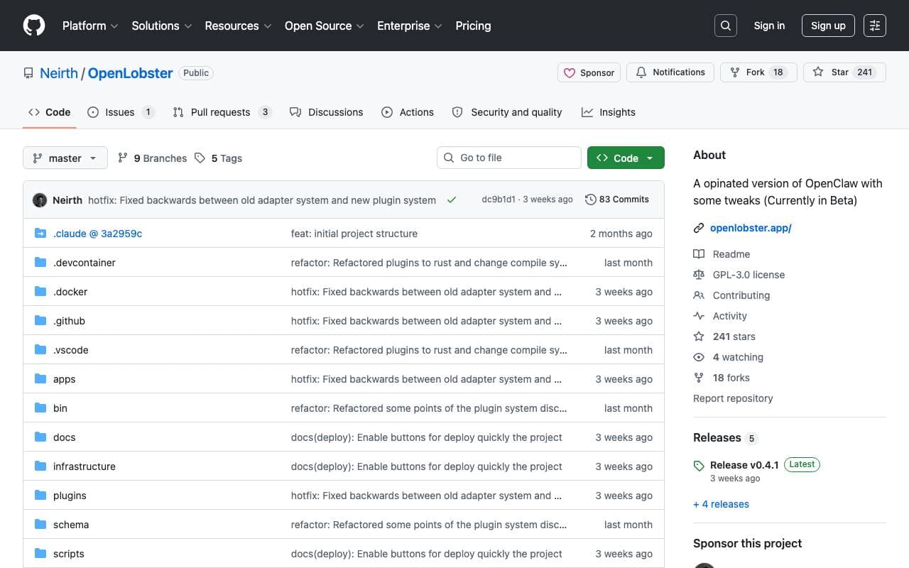Click the schema folder icon
Image resolution: width=909 pixels, height=568 pixels.
click(40, 525)
